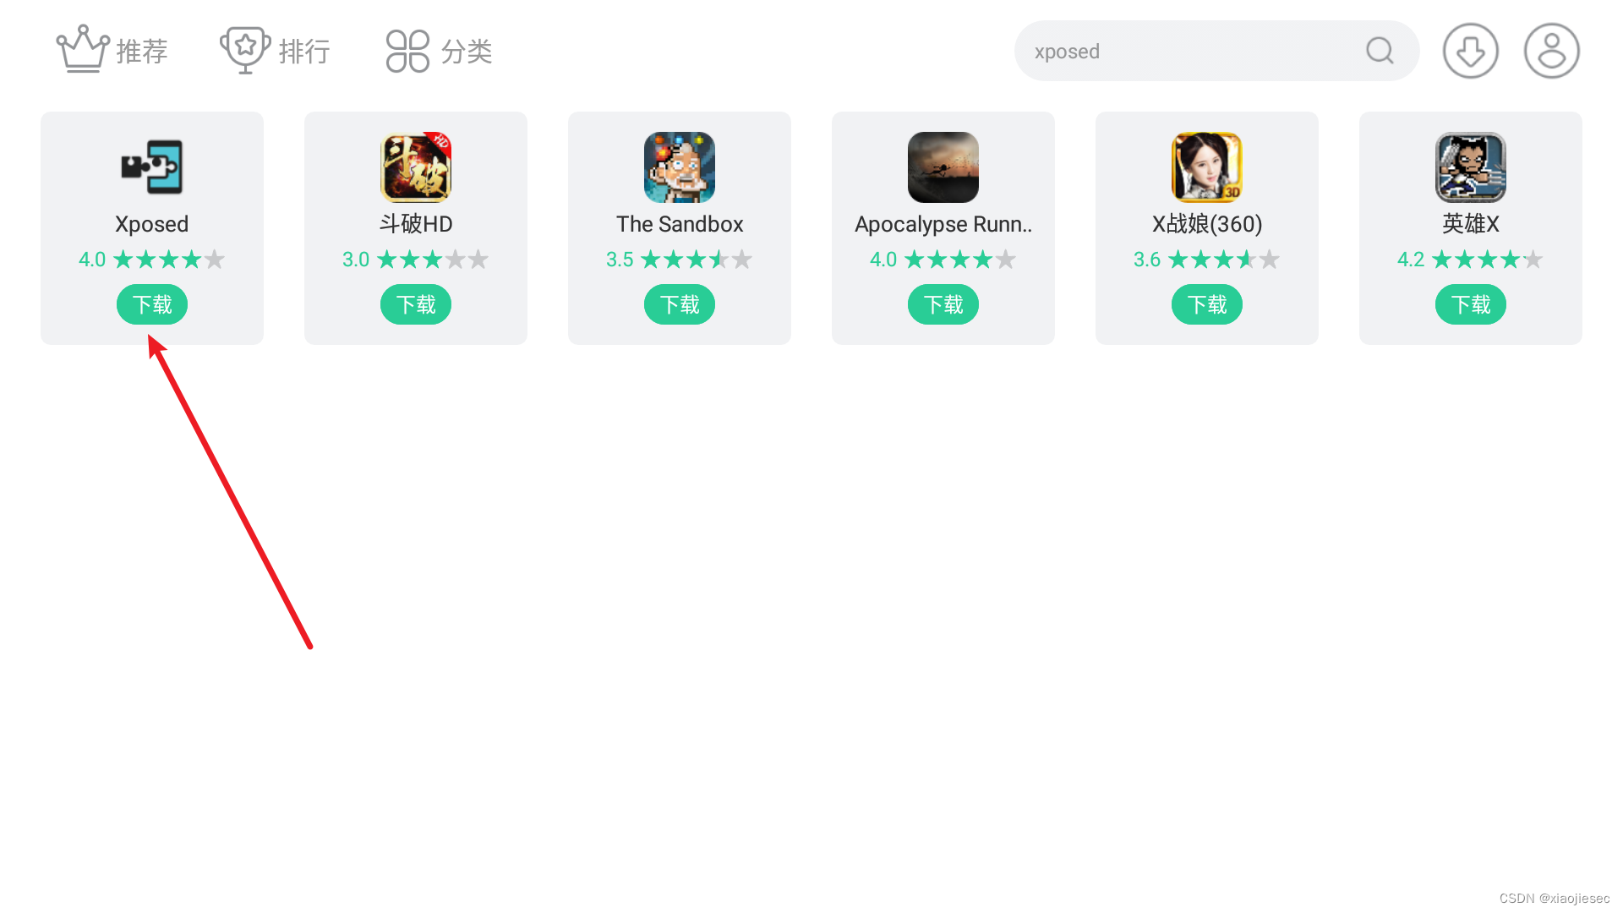
Task: Download 斗破HD game
Action: (416, 304)
